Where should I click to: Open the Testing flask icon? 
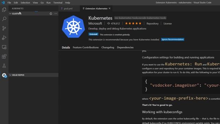[x=4, y=66]
